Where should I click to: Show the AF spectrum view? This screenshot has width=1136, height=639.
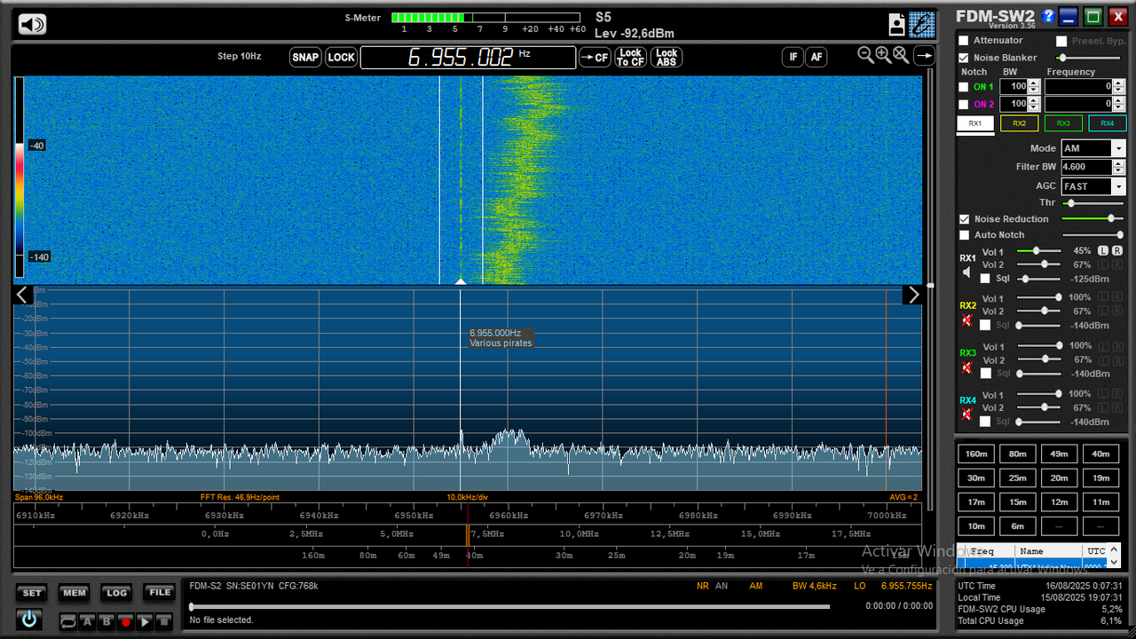tap(816, 57)
